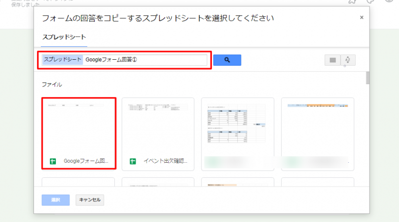Click the スプレッドシート filter chip in search
Image resolution: width=399 pixels, height=222 pixels.
tap(62, 60)
